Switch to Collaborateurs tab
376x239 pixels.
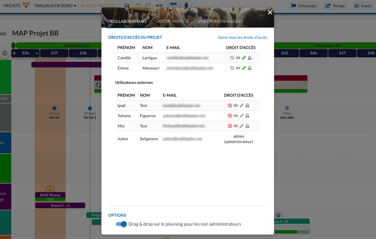coord(128,22)
